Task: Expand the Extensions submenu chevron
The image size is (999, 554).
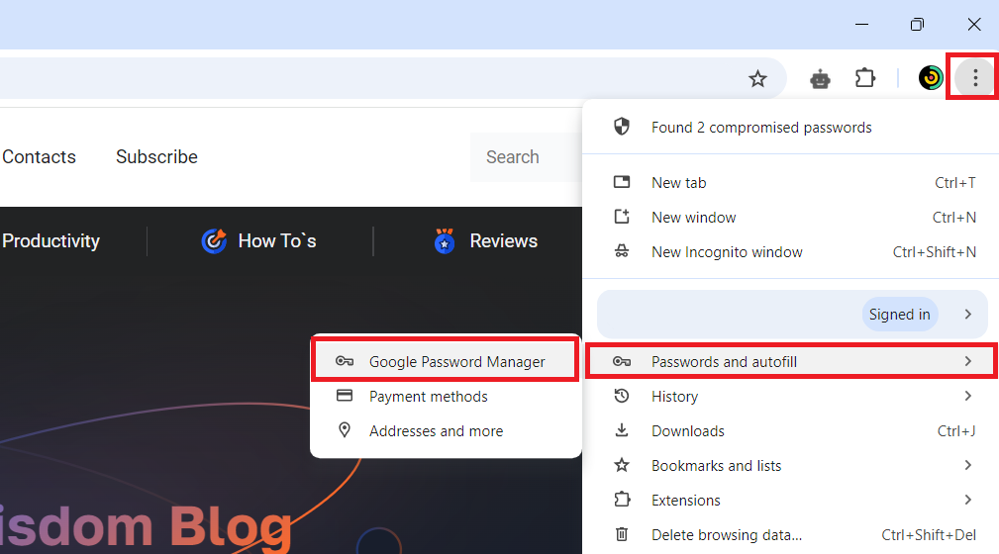Action: (967, 500)
